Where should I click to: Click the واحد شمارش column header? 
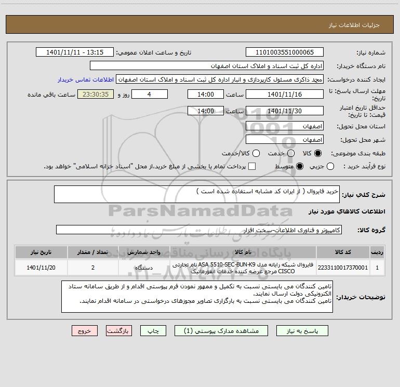pos(144,252)
